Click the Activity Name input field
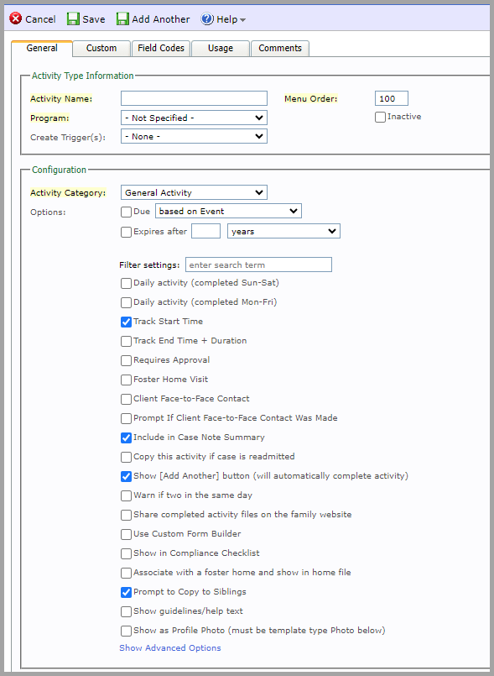Image resolution: width=494 pixels, height=676 pixels. pyautogui.click(x=193, y=98)
